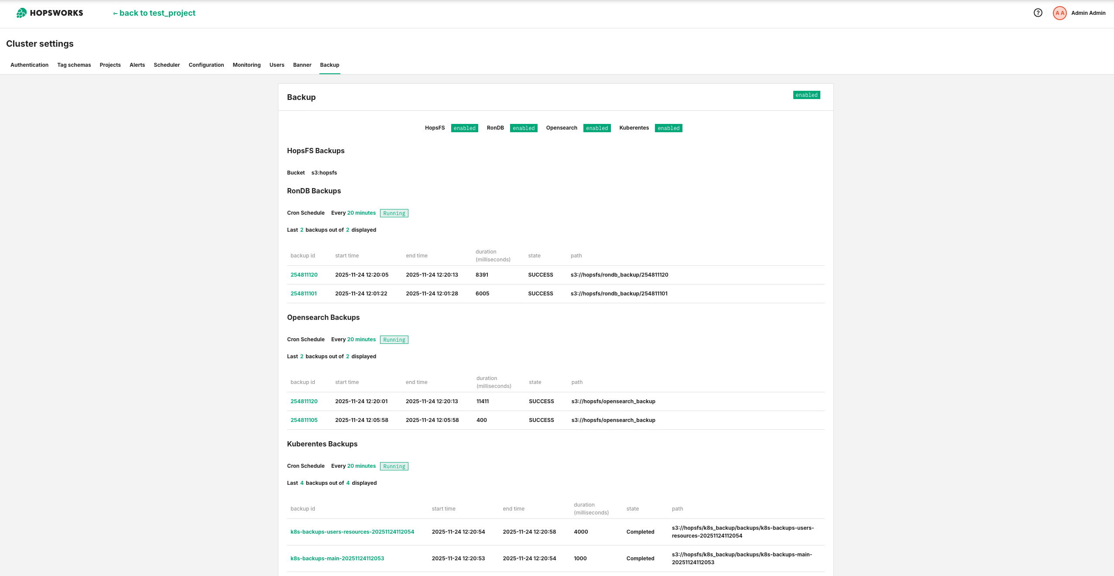
Task: Toggle the RonDB enabled badge
Action: [x=524, y=128]
